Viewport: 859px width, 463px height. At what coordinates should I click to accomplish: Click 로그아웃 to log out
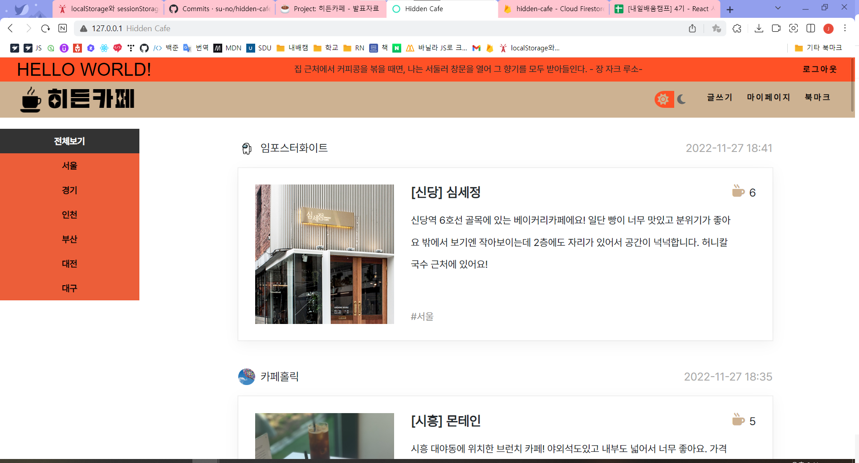(819, 69)
